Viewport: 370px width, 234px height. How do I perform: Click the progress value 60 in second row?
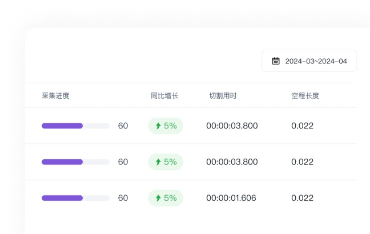tap(123, 162)
